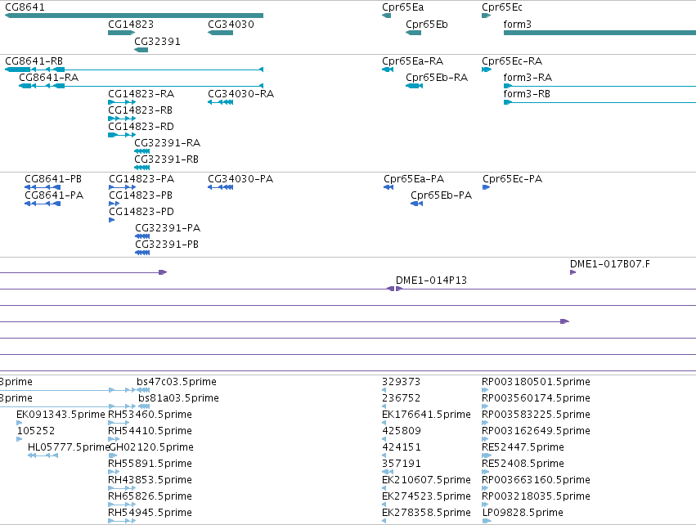Select transcript form3-RA
This screenshot has width=696, height=525.
coord(599,86)
